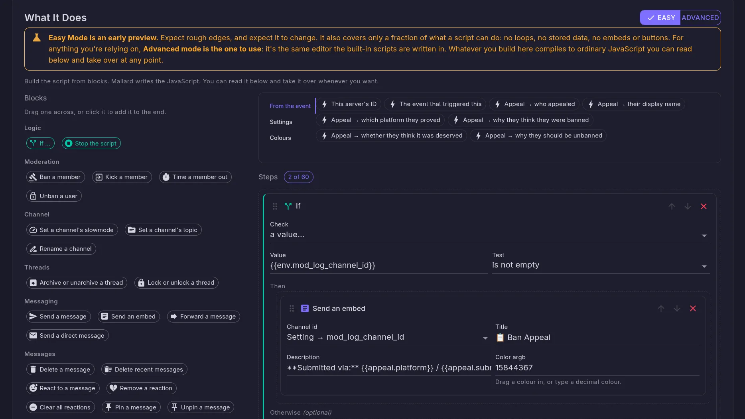Insert Appeal whether they think it was deserved

point(392,136)
